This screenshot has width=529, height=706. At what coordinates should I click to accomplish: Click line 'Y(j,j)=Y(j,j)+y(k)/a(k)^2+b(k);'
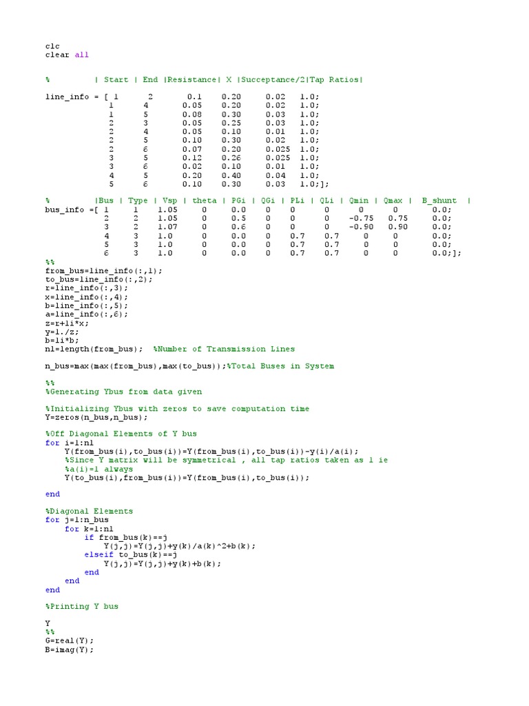pyautogui.click(x=180, y=546)
